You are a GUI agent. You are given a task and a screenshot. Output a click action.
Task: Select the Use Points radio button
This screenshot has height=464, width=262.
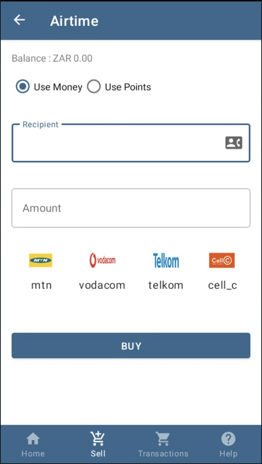pos(94,87)
